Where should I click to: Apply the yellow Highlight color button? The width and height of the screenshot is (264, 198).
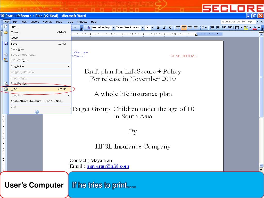tap(246, 28)
